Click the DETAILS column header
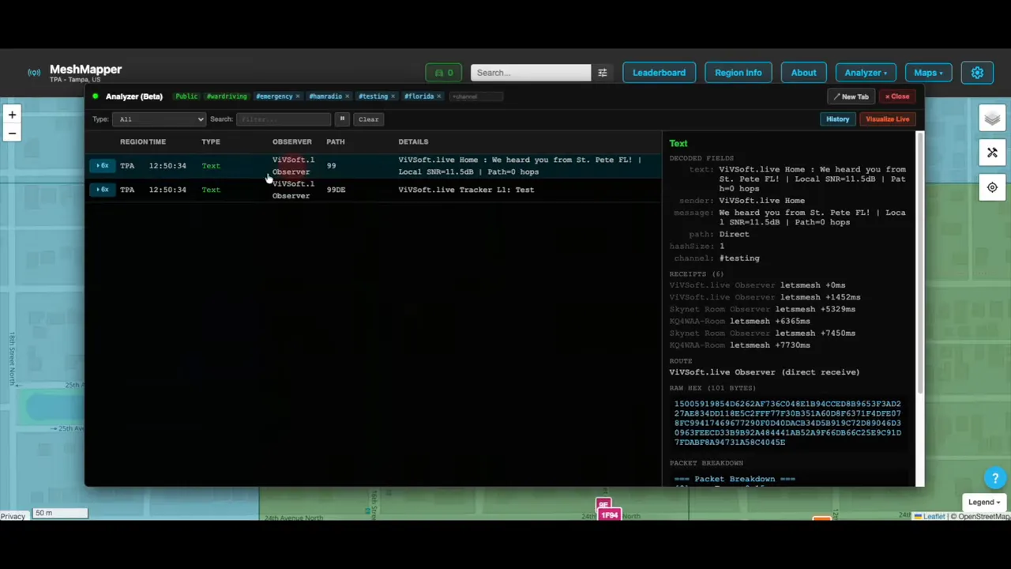Image resolution: width=1011 pixels, height=569 pixels. [x=413, y=142]
